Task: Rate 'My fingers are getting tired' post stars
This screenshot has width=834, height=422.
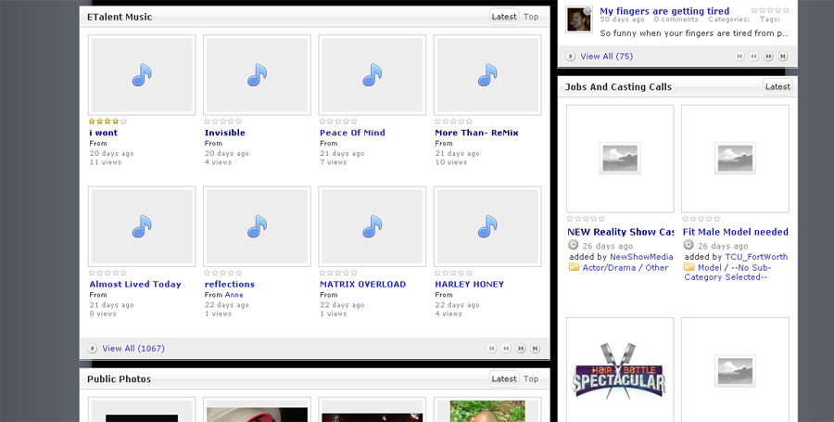Action: 770,10
